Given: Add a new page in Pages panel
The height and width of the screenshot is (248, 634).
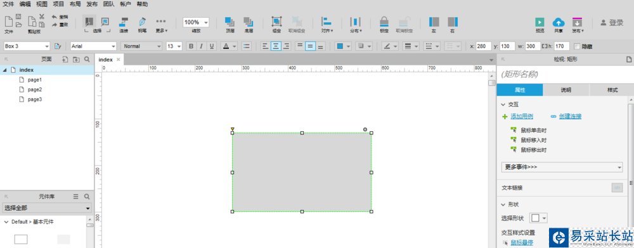Looking at the screenshot, I should [65, 60].
